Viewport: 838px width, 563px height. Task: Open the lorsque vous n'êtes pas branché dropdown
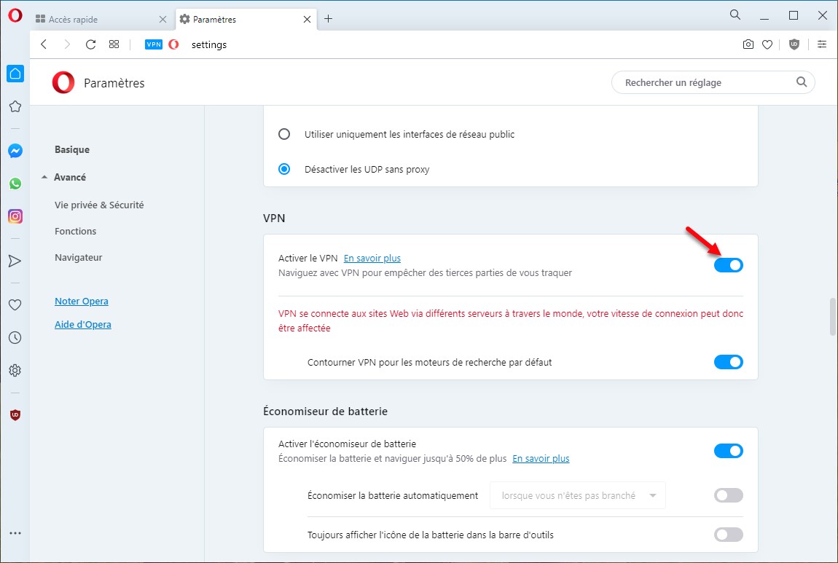[578, 495]
